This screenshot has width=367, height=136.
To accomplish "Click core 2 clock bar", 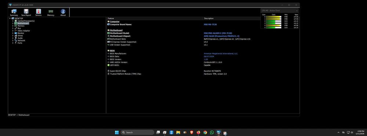I will coord(274,21).
